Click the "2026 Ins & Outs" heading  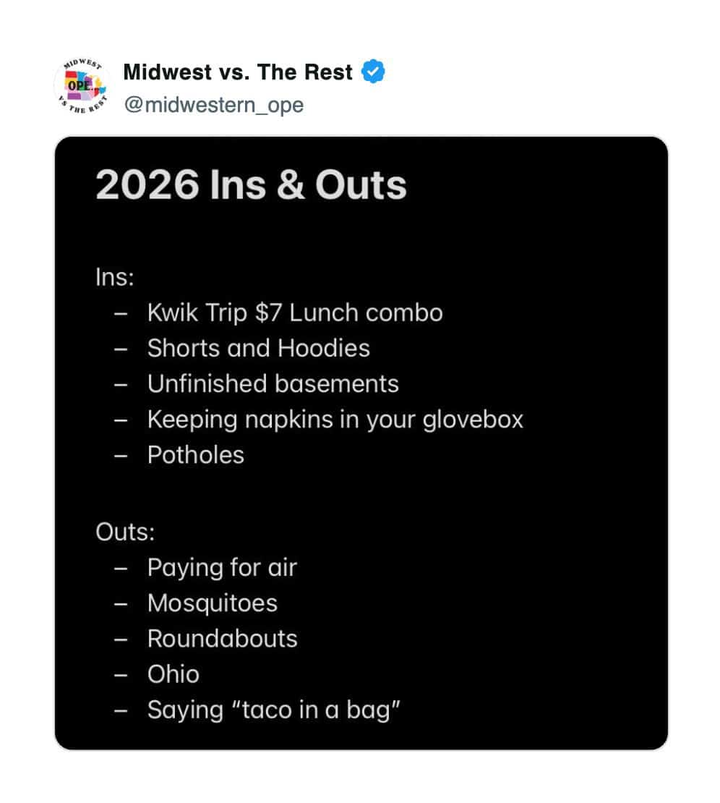click(251, 185)
